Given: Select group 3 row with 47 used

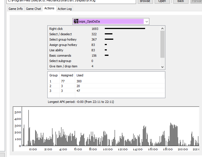Looking at the screenshot, I should 106,91.
